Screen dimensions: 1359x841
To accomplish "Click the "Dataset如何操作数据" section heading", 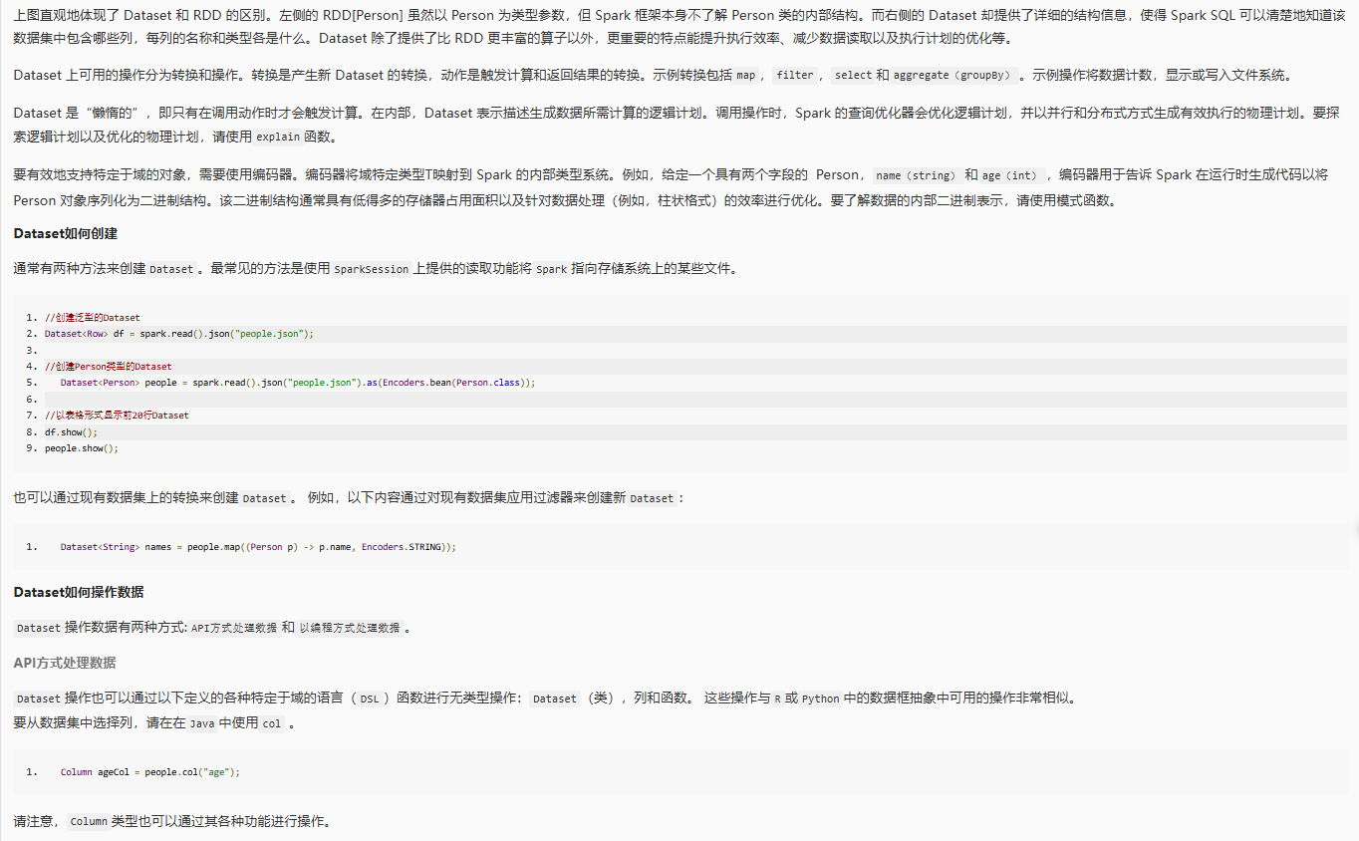I will pyautogui.click(x=79, y=592).
